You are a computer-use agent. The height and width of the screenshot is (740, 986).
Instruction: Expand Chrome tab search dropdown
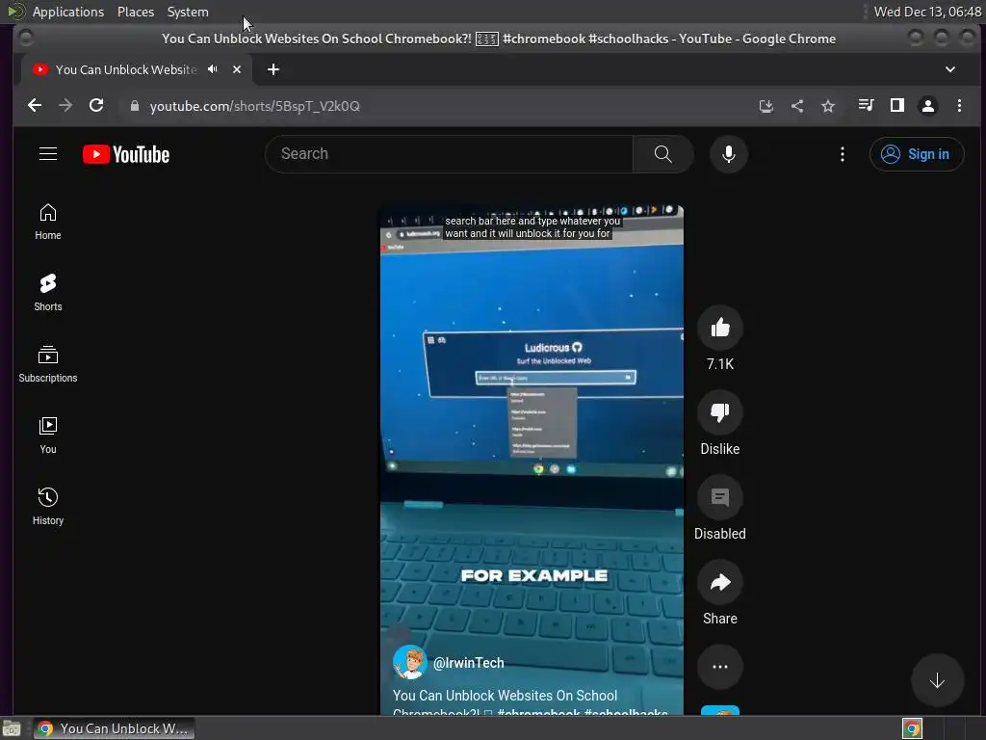pos(950,69)
